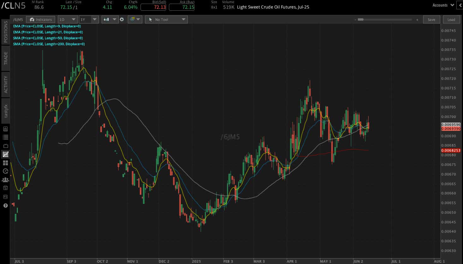Open the No Tool drawing dropdown

[166, 19]
